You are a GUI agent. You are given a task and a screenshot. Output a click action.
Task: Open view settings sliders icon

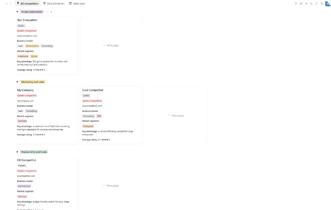[322, 4]
